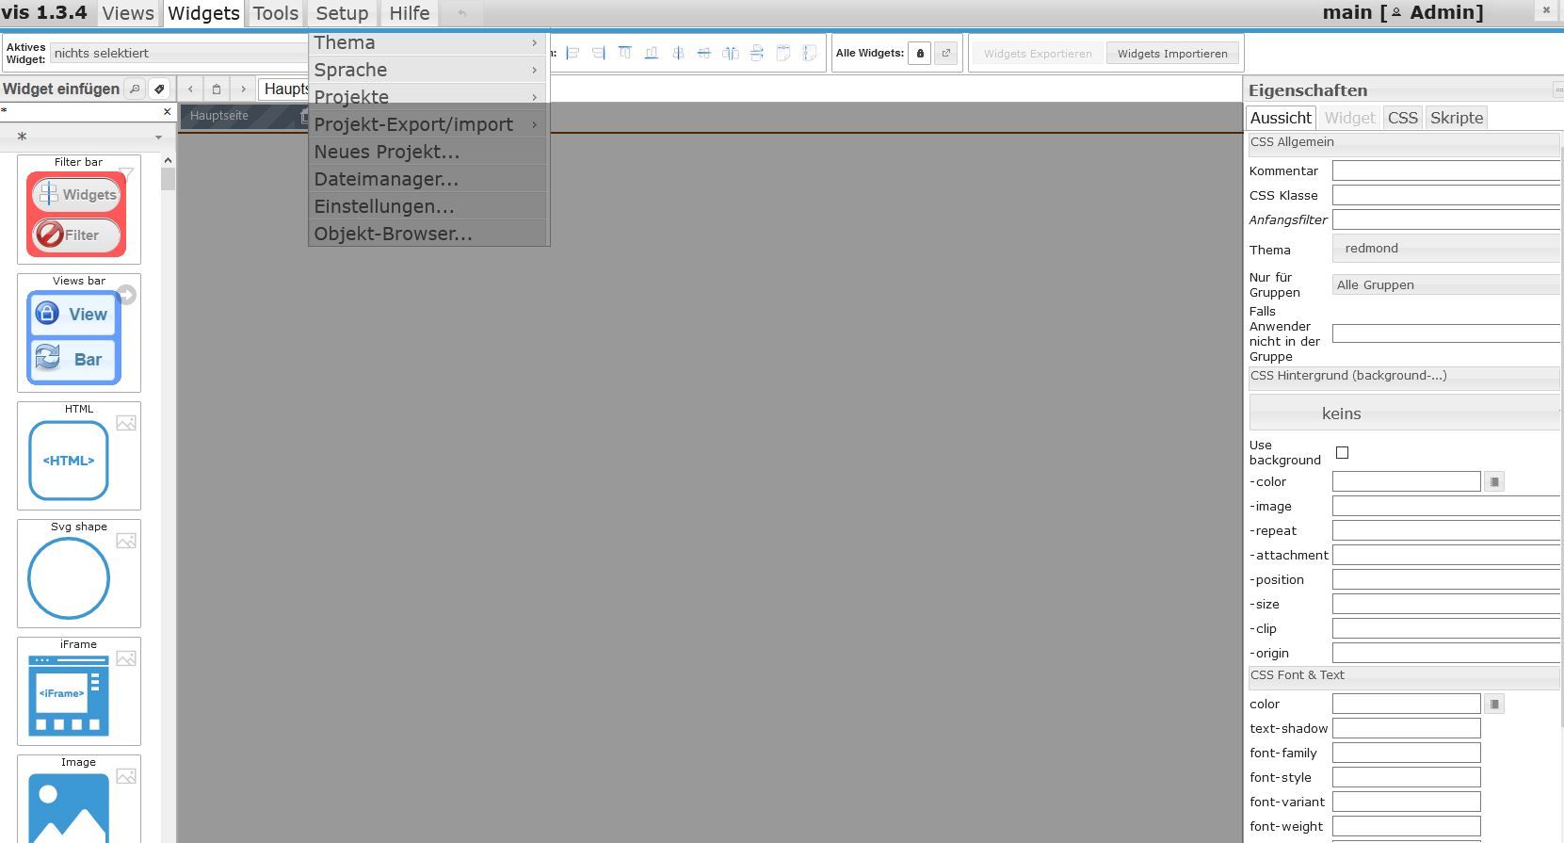Expand the Projekte submenu

click(427, 97)
